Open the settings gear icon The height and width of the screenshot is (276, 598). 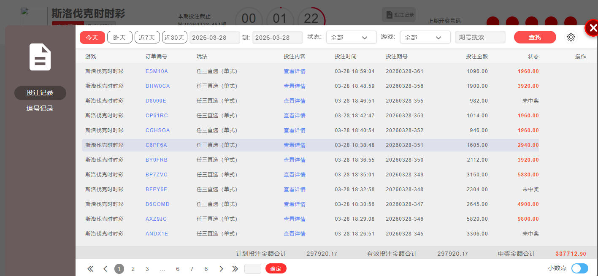[x=571, y=37]
